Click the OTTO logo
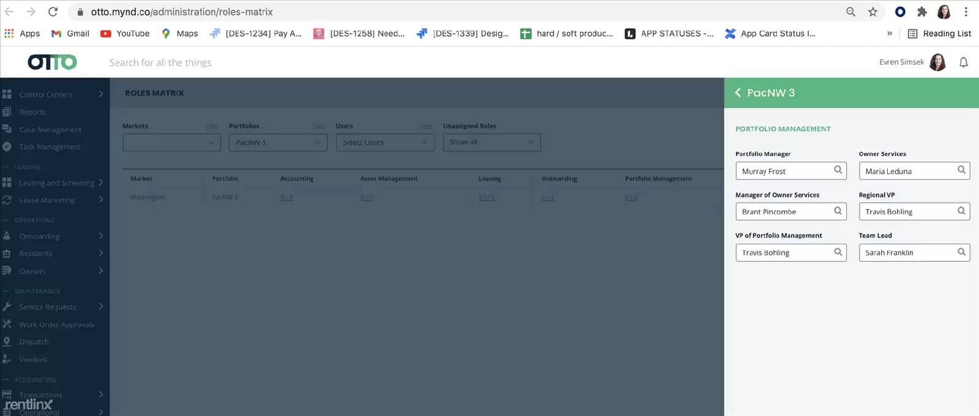 [x=53, y=62]
